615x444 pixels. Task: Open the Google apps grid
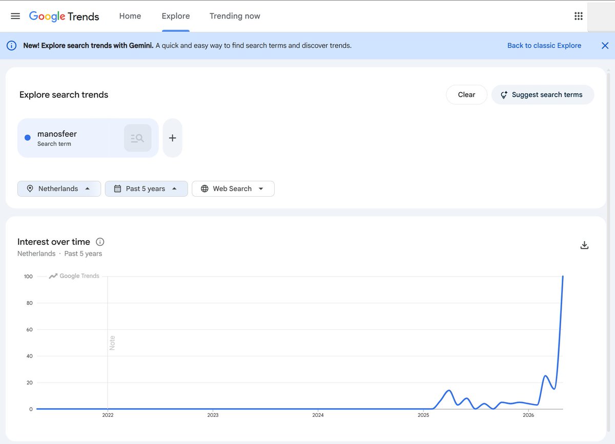pos(579,16)
